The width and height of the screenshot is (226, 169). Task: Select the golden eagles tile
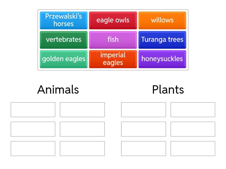pos(64,59)
